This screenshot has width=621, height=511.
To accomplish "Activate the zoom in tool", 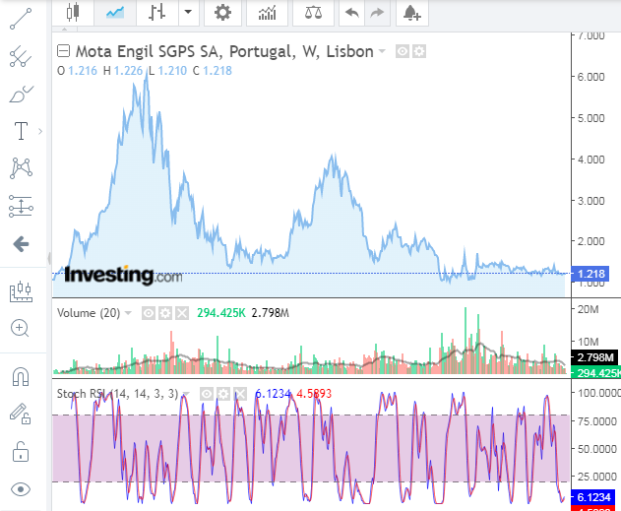I will pos(20,328).
